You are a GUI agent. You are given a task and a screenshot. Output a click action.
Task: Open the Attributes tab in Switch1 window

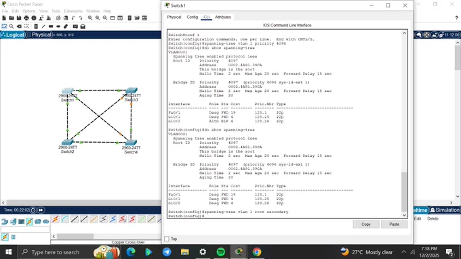pos(223,18)
